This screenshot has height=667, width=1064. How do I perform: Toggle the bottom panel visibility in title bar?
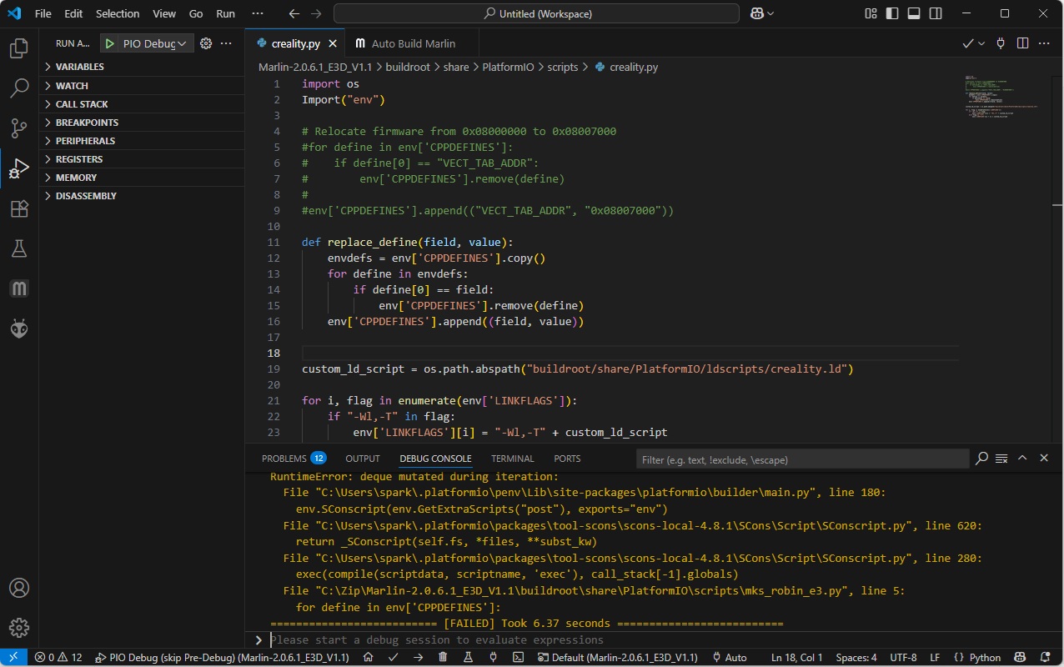pos(914,14)
